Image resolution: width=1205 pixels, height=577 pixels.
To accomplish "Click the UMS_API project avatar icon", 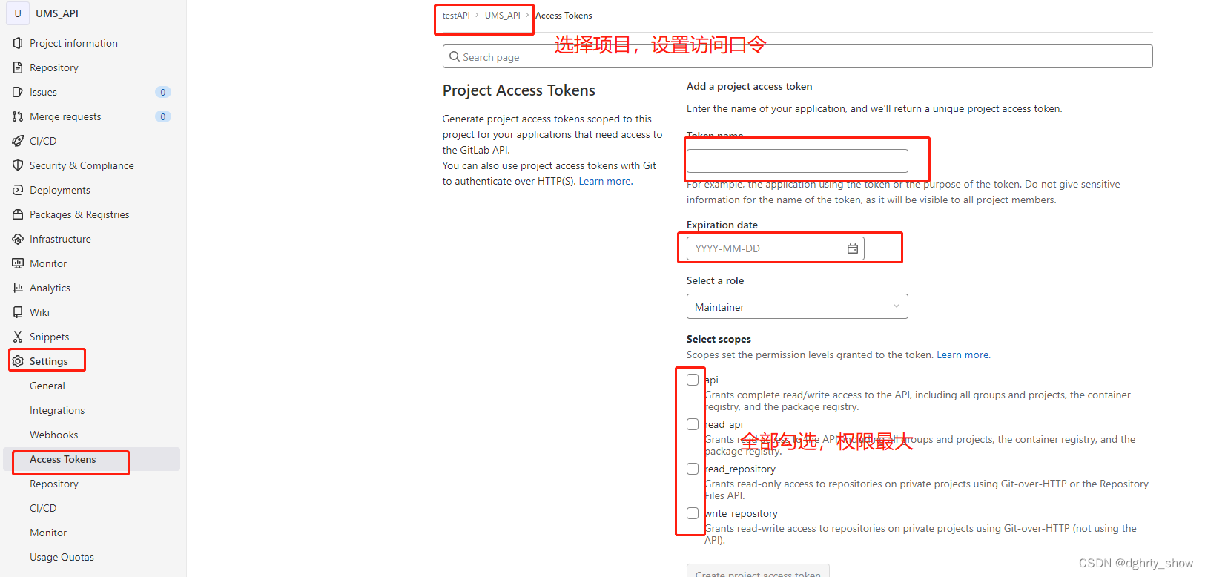I will click(18, 13).
